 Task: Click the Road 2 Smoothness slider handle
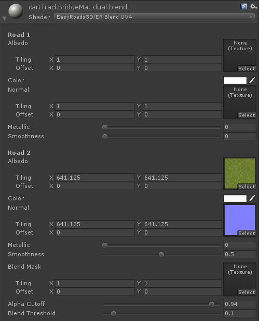click(x=161, y=255)
